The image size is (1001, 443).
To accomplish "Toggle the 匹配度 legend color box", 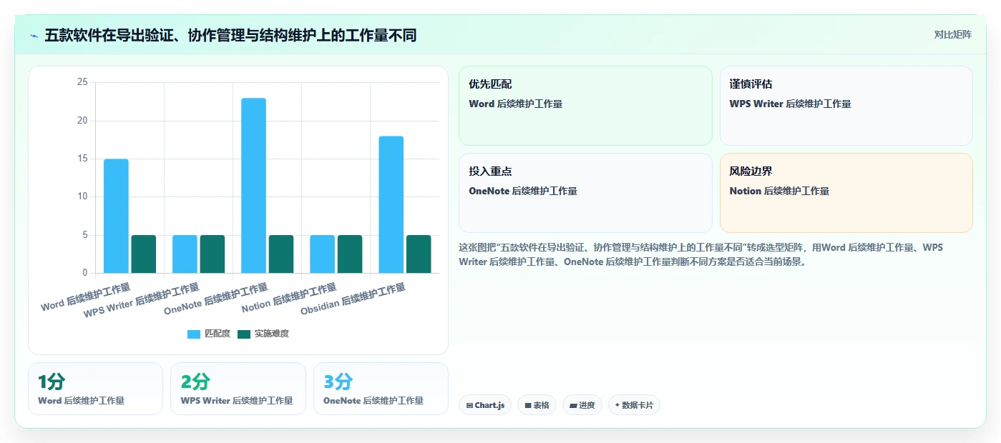I will point(194,334).
